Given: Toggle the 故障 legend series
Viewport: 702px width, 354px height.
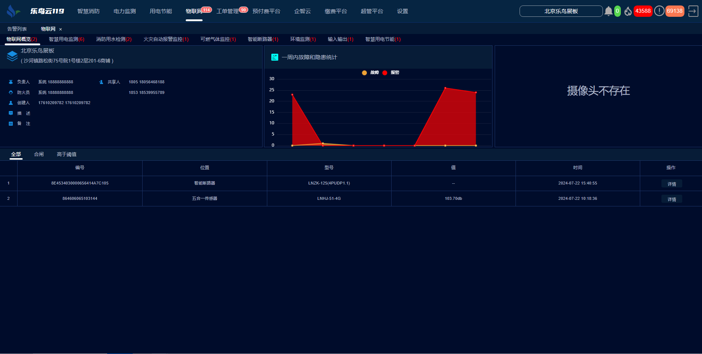Looking at the screenshot, I should [370, 73].
